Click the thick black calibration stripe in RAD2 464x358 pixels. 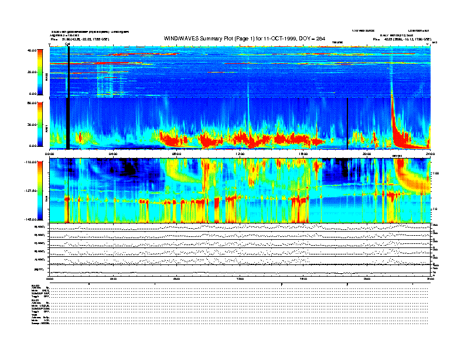tap(69, 72)
